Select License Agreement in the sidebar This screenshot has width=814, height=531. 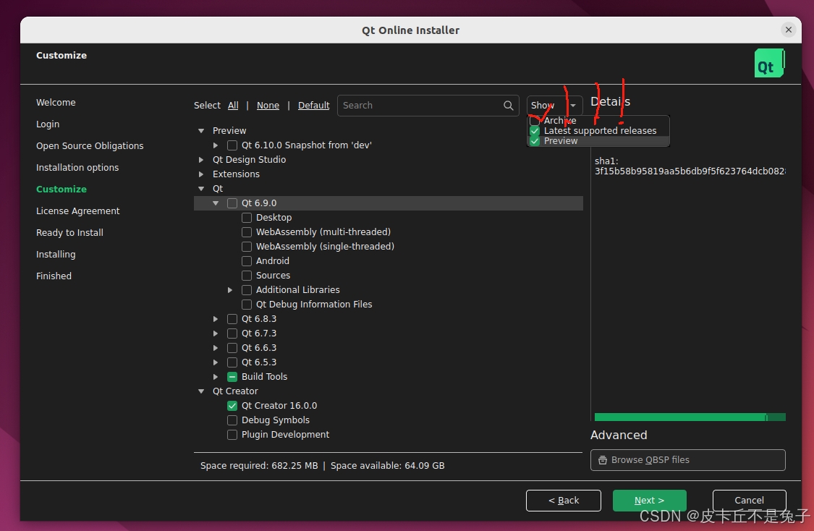coord(77,211)
